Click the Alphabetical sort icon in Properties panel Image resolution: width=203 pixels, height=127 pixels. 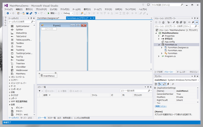pyautogui.click(x=160, y=84)
